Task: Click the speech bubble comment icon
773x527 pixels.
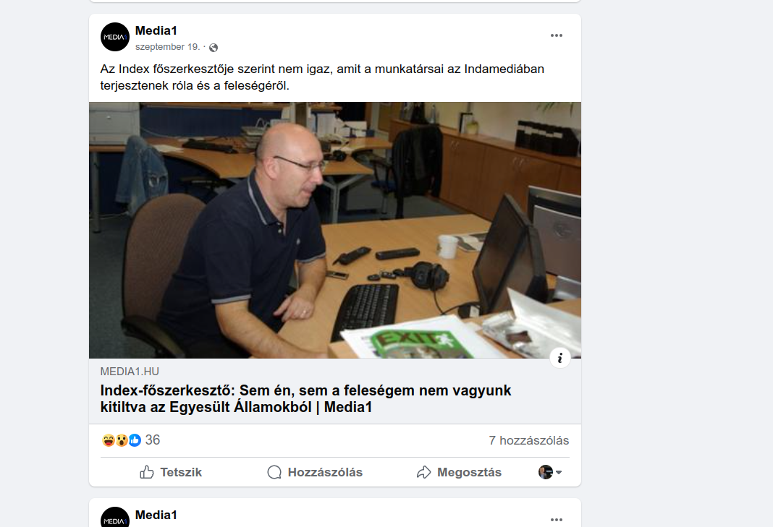Action: pos(274,472)
